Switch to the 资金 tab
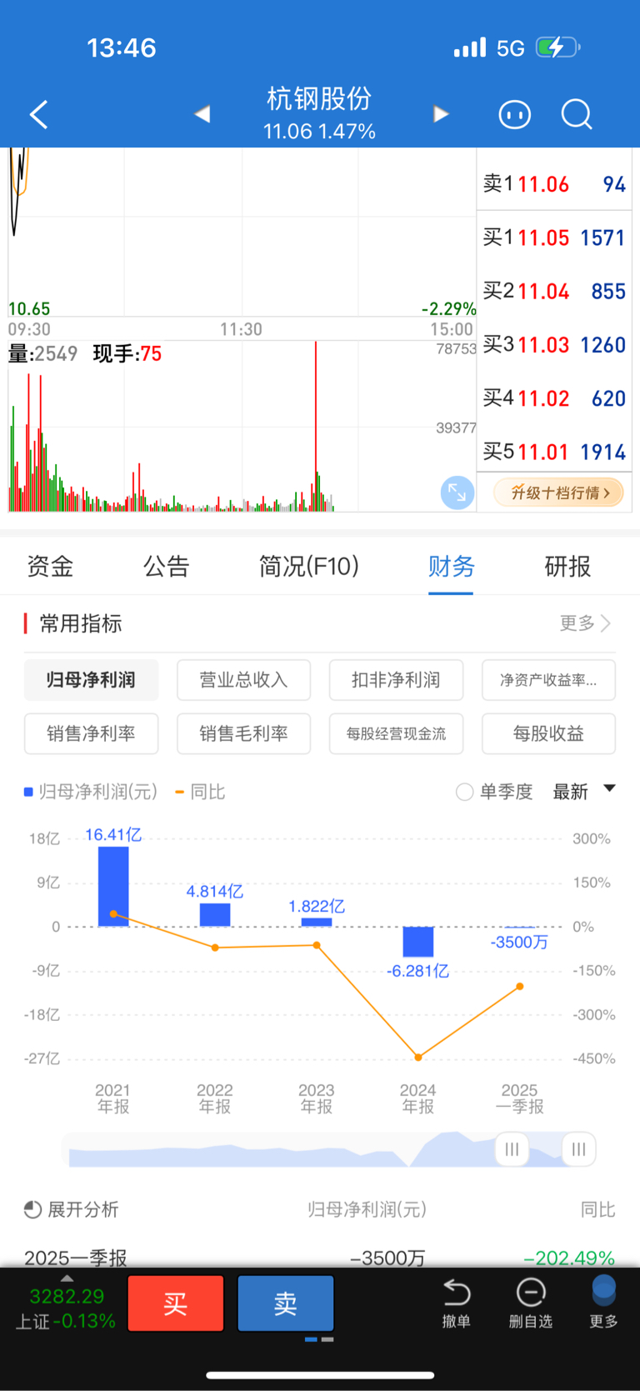The image size is (640, 1391). (x=50, y=567)
